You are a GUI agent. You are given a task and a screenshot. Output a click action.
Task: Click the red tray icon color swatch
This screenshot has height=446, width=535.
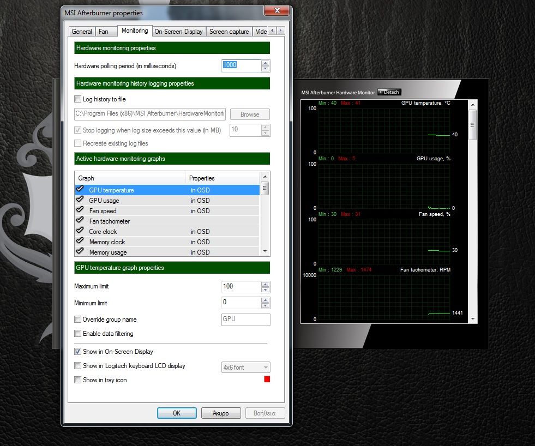pyautogui.click(x=267, y=379)
